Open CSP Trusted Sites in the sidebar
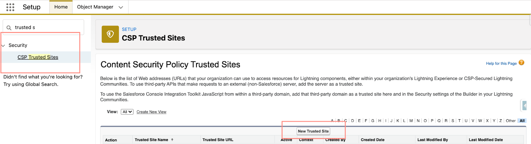Viewport: 531px width, 144px height. (x=38, y=57)
